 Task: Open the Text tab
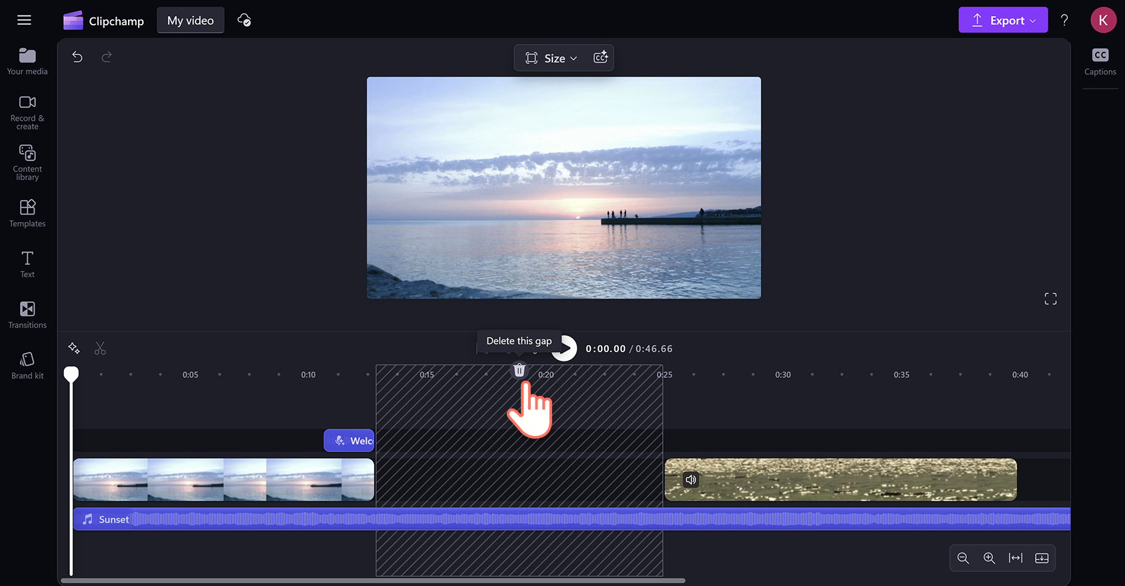27,264
